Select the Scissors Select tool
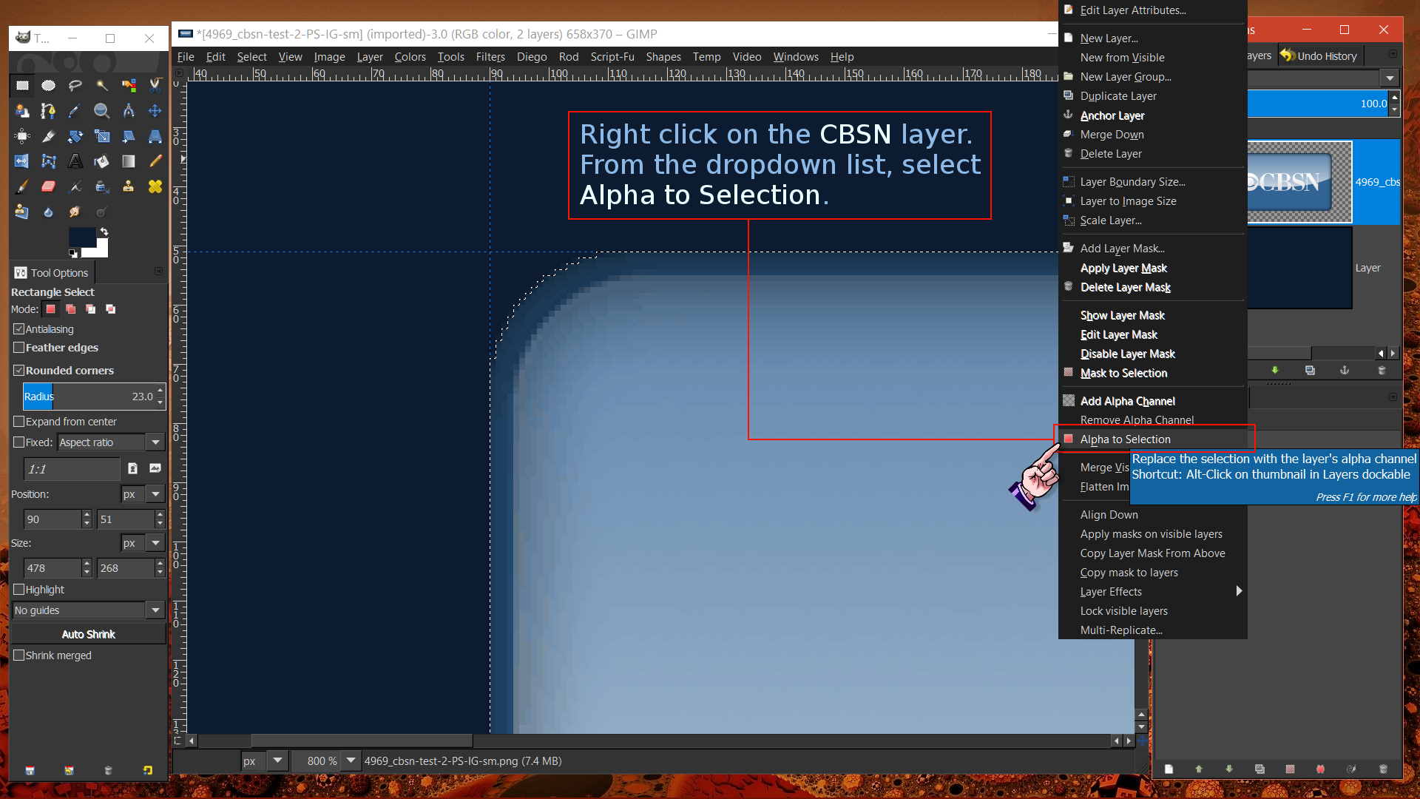 155,86
